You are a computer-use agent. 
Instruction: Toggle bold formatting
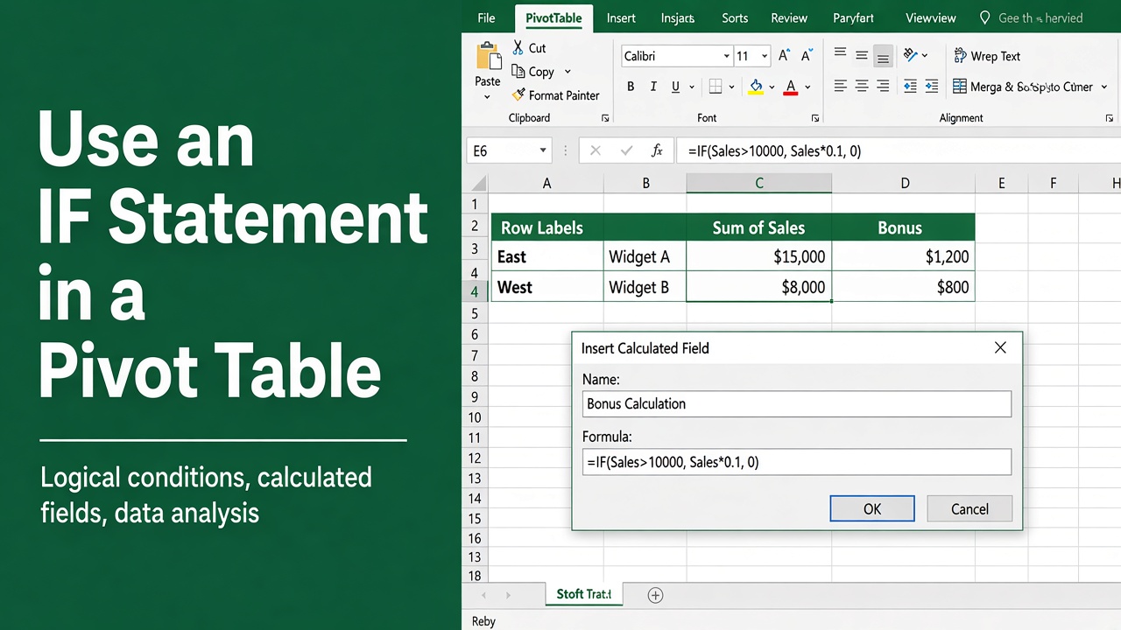coord(631,87)
